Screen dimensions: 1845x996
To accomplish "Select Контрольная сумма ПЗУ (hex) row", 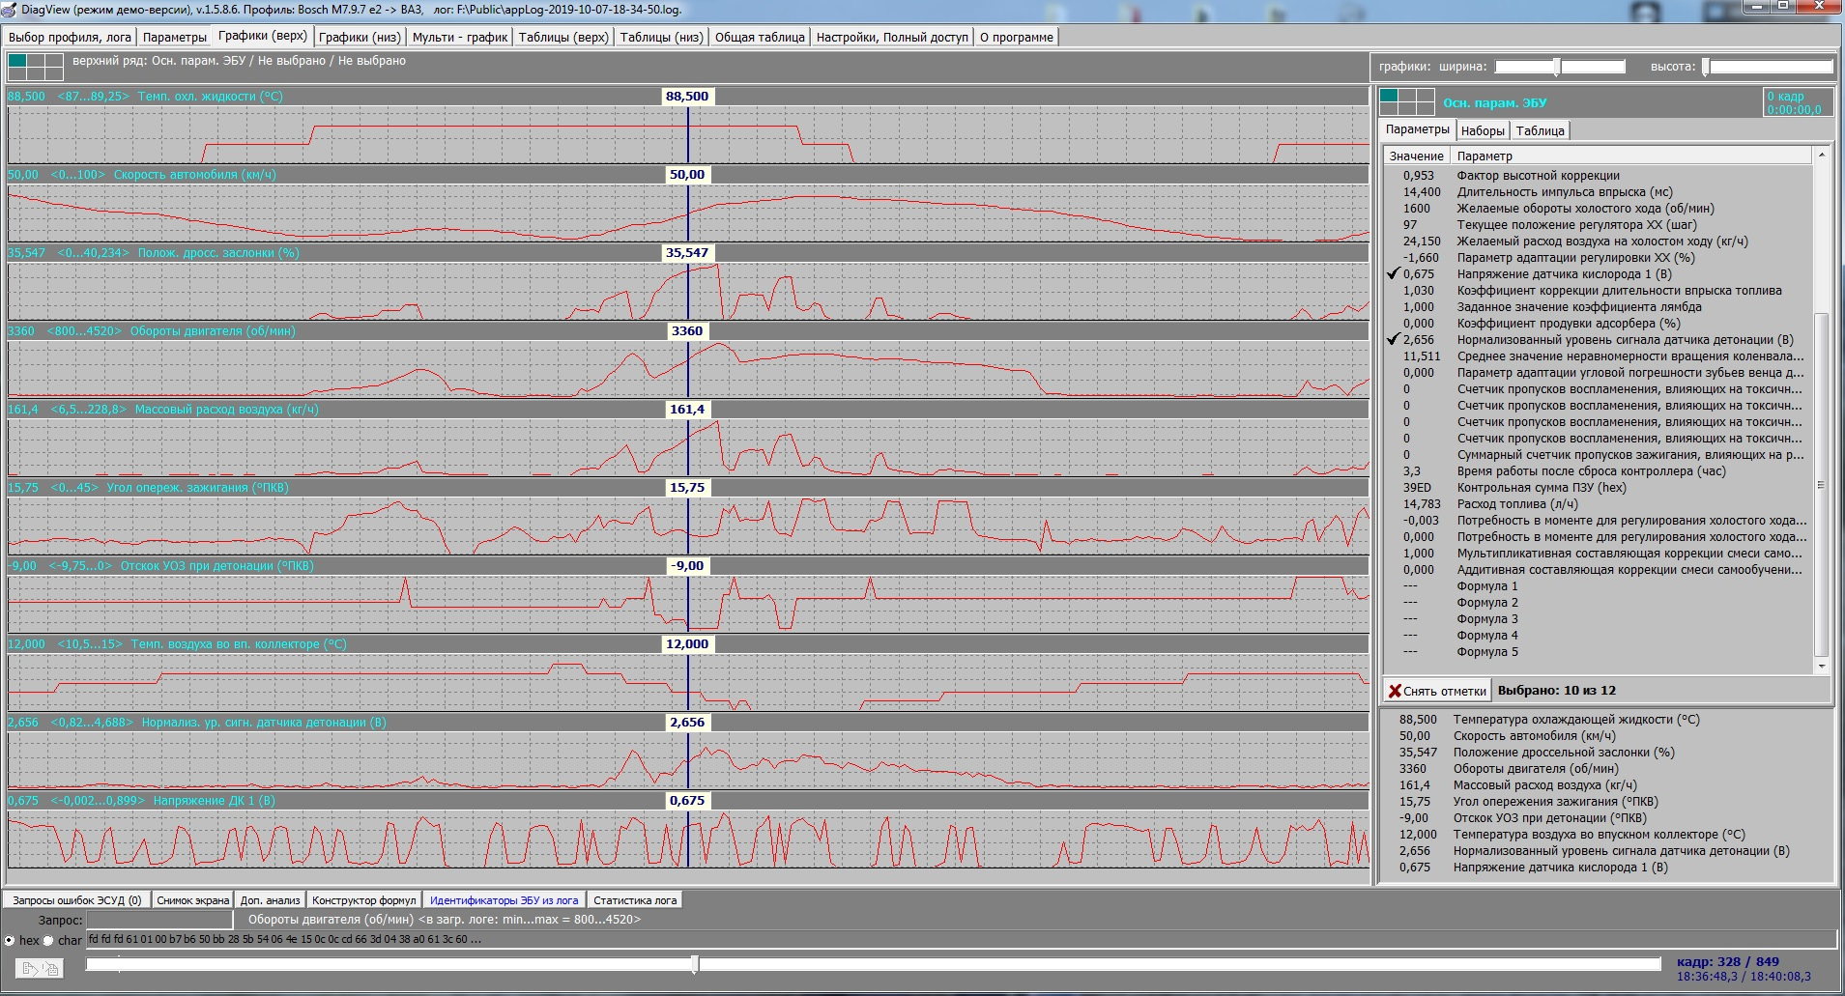I will [1597, 488].
